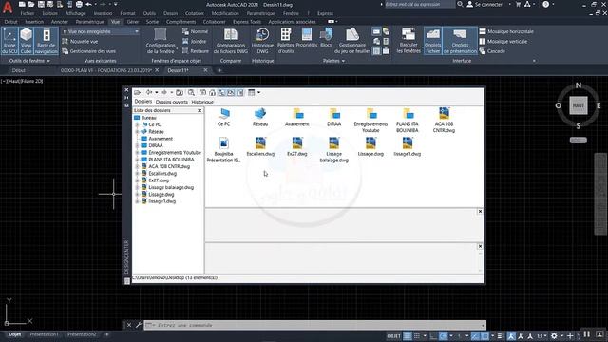Expand Escaliers.dwg tree node
The height and width of the screenshot is (342, 608).
pos(137,174)
